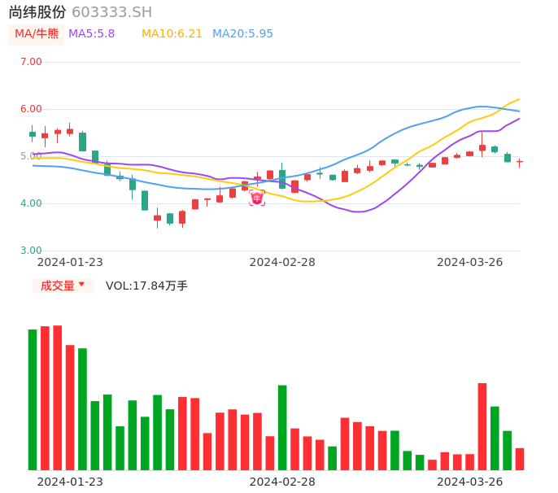Select the MA20:5.95 legend label
558x493 pixels.
242,34
